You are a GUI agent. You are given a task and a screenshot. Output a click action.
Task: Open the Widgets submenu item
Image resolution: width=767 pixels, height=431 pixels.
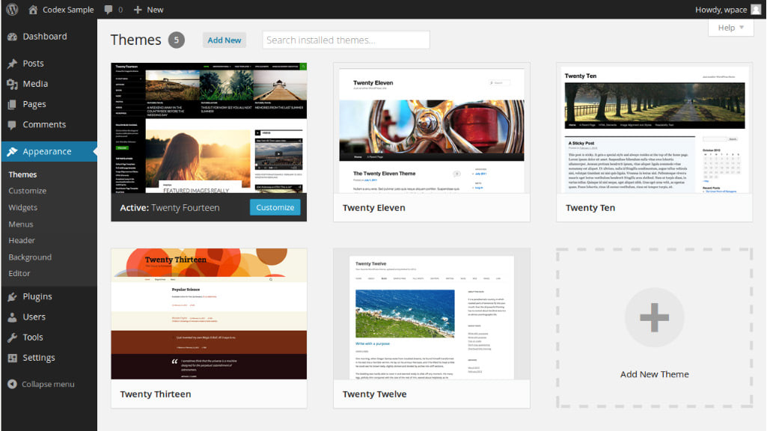22,207
